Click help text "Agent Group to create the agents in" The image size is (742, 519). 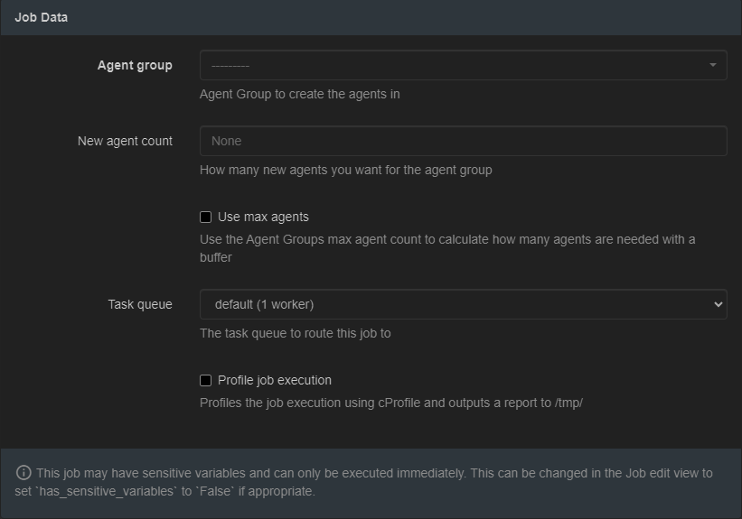tap(299, 94)
